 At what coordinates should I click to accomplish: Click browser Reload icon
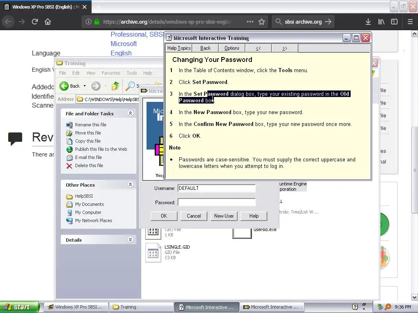35,22
